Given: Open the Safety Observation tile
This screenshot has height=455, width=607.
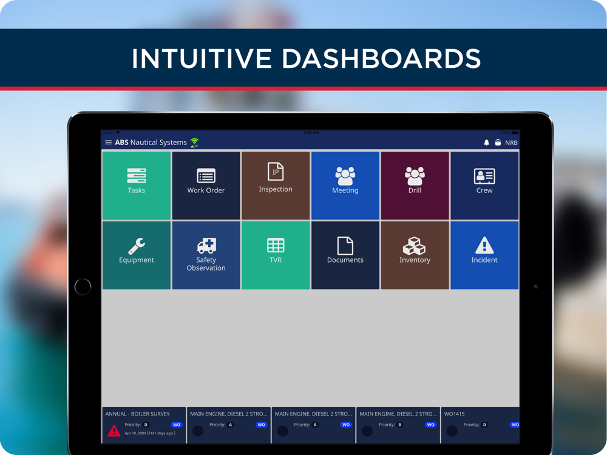Looking at the screenshot, I should click(x=206, y=255).
